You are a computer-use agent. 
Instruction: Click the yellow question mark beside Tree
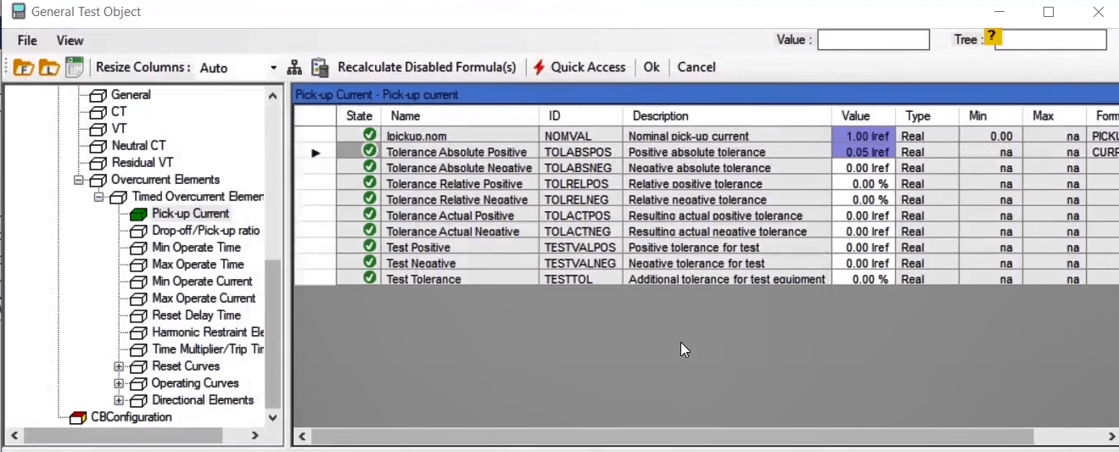coord(993,38)
